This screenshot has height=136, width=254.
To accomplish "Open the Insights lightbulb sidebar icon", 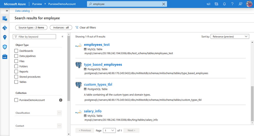I will (x=5, y=37).
